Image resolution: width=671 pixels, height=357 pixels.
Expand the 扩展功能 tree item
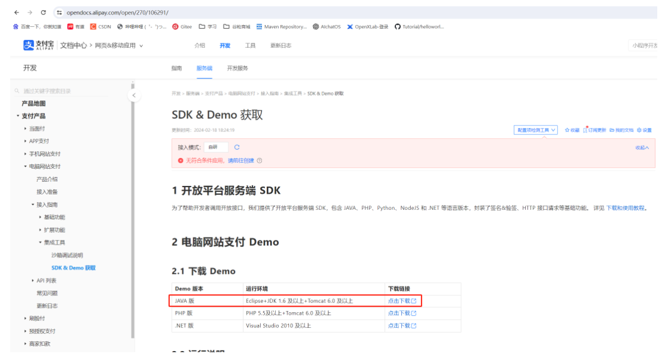coord(40,230)
